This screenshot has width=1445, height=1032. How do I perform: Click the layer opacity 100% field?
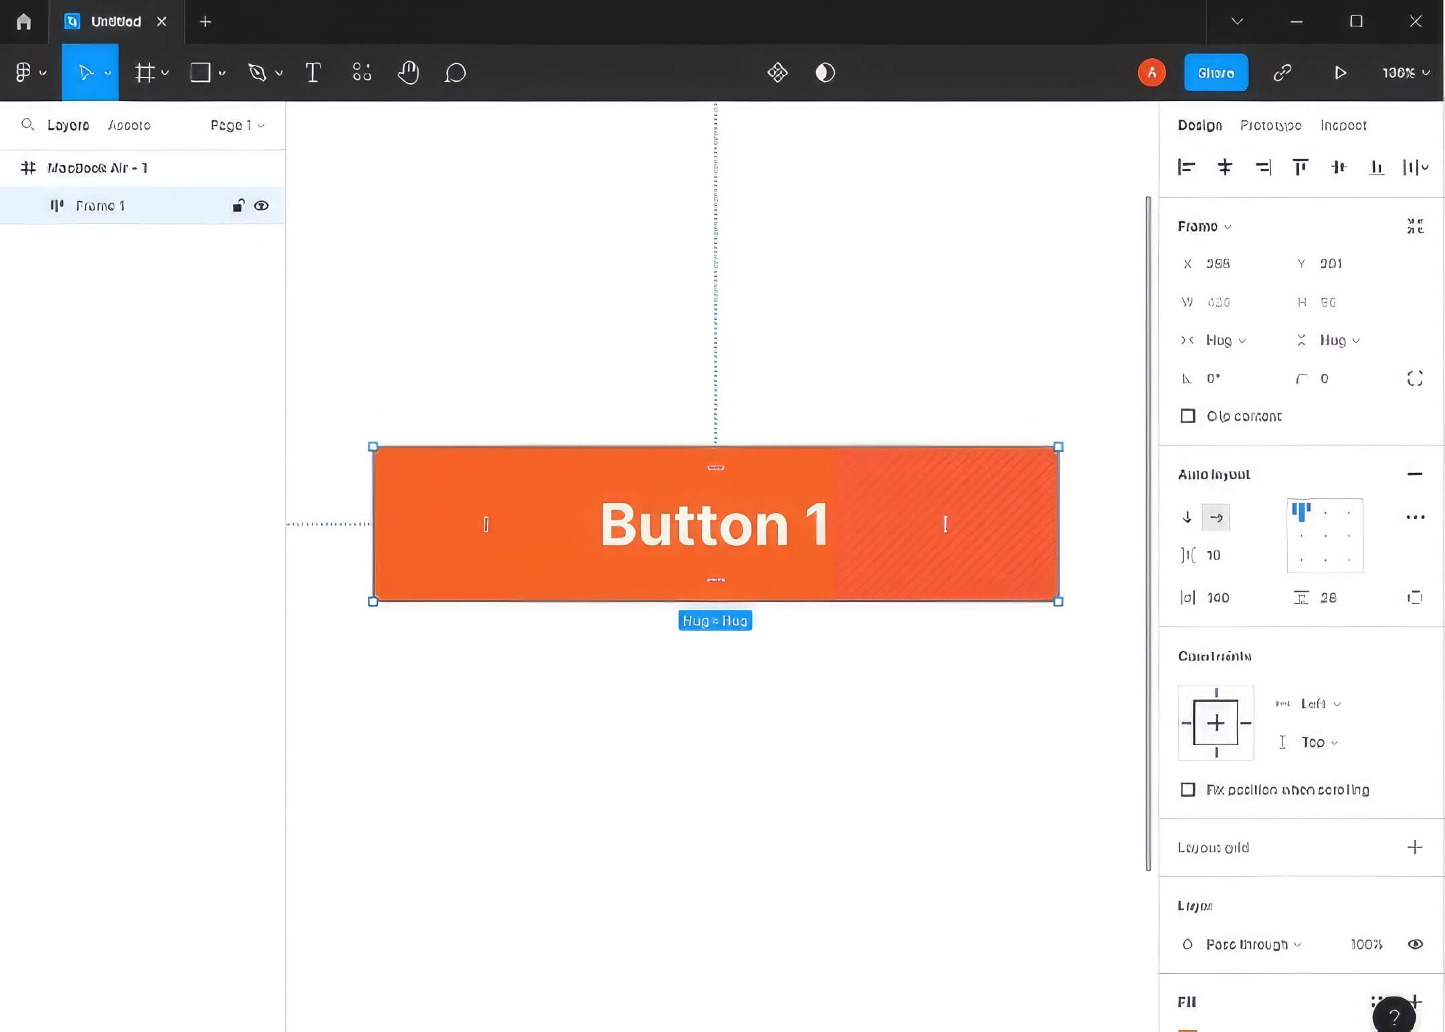click(x=1366, y=944)
